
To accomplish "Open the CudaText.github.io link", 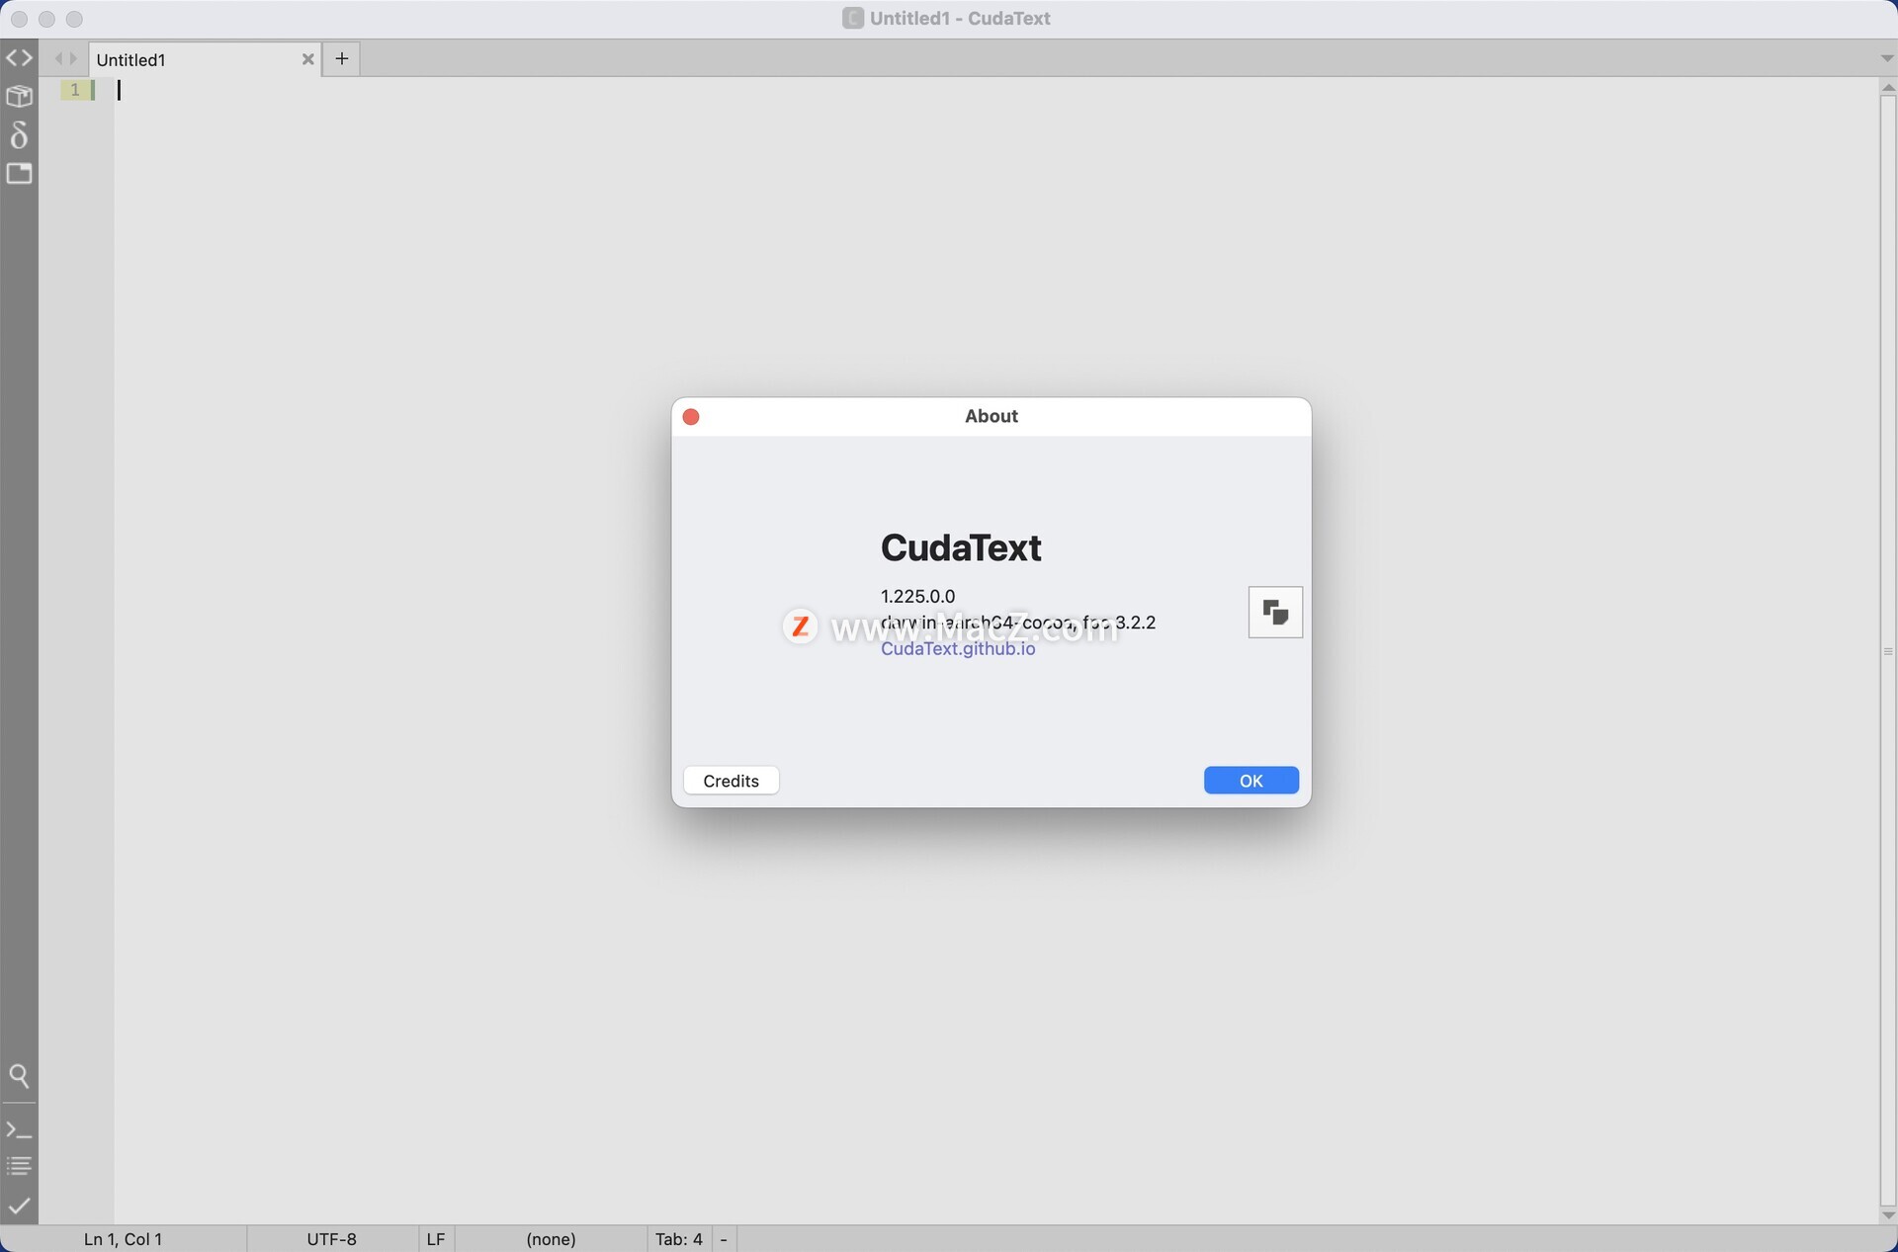I will (x=958, y=649).
